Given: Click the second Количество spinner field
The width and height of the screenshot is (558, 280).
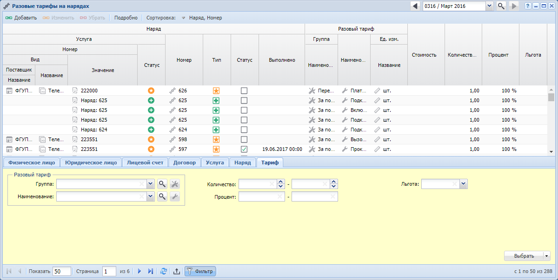Looking at the screenshot, I should [311, 184].
